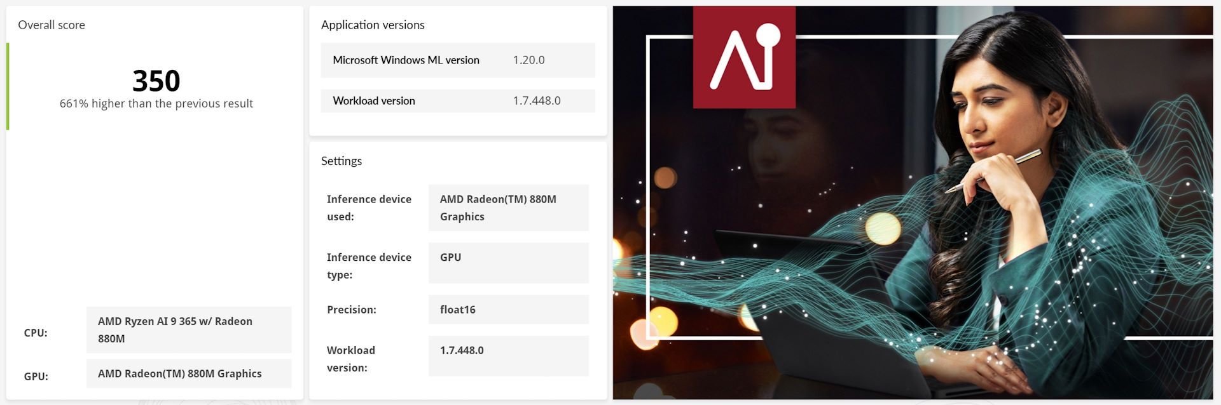Select '661% higher than the previous result' text

(x=156, y=103)
